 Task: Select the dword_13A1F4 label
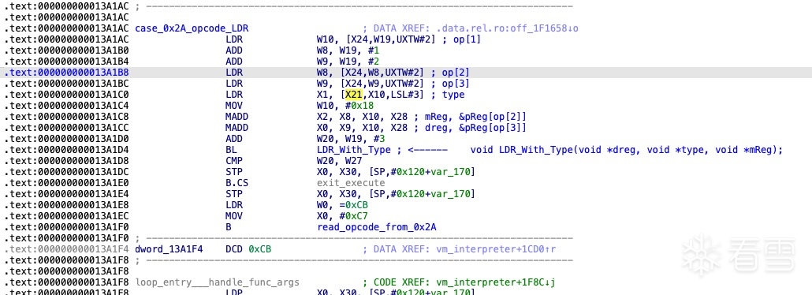(x=168, y=249)
